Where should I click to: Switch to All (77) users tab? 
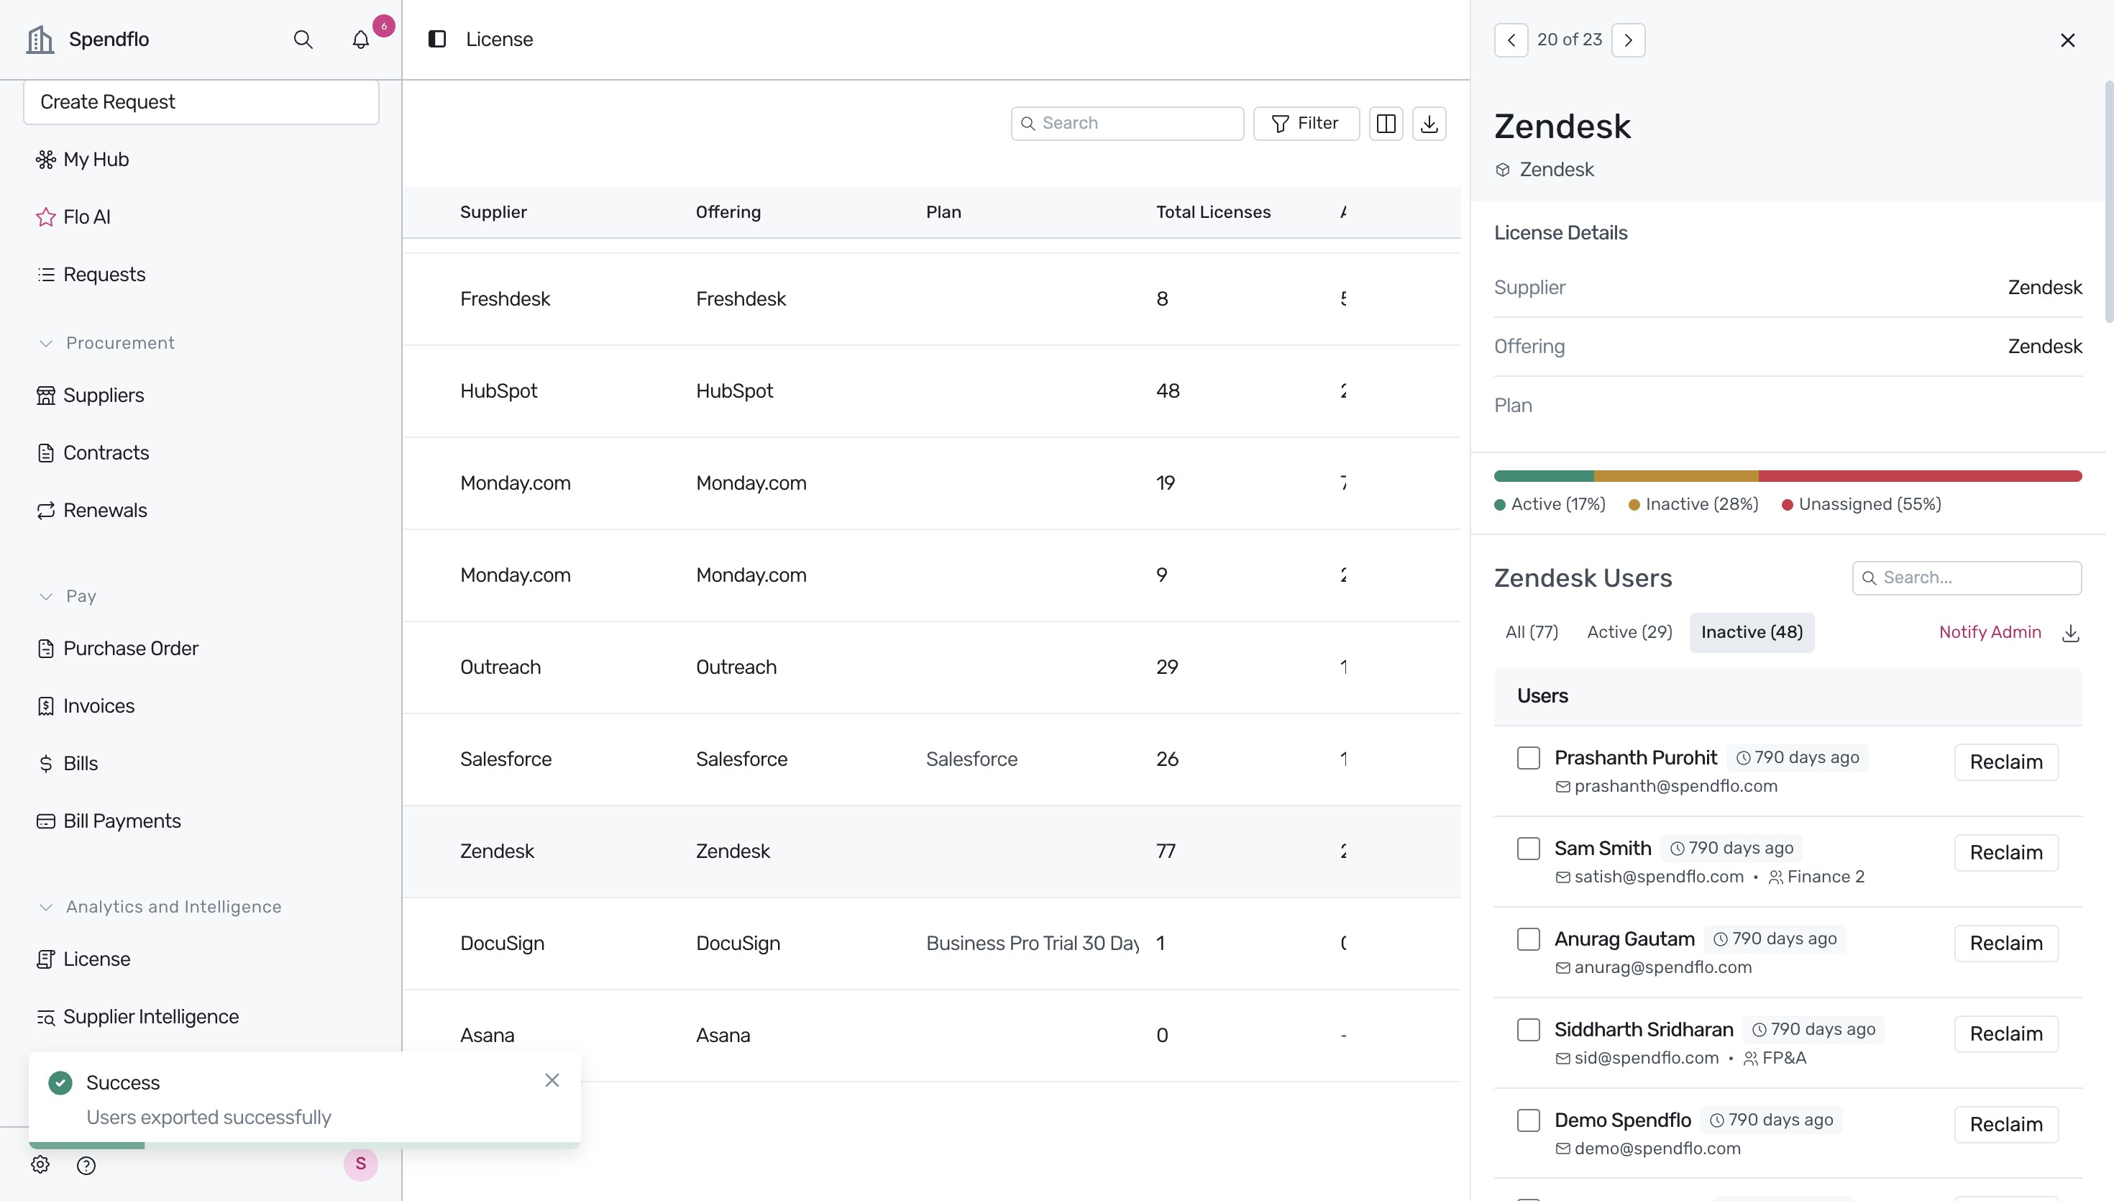tap(1531, 632)
